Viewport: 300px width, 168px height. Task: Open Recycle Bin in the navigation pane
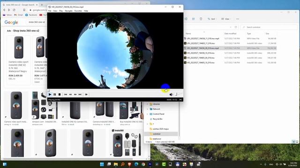click(157, 119)
